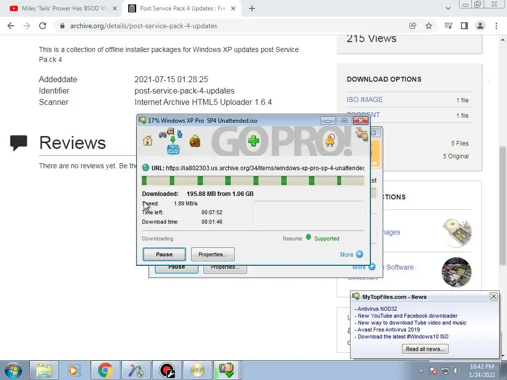
Task: Open the download manager taskbar icon
Action: point(226,370)
